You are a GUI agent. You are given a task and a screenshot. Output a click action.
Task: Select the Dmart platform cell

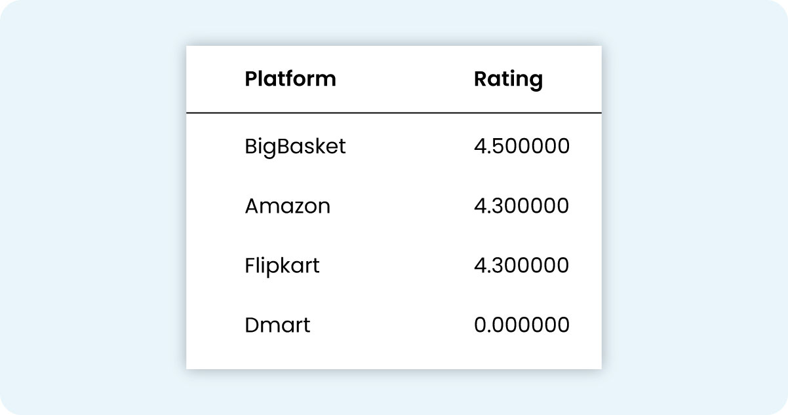click(x=277, y=325)
